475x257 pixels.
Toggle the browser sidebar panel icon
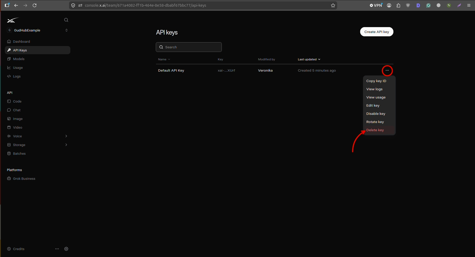tap(7, 5)
